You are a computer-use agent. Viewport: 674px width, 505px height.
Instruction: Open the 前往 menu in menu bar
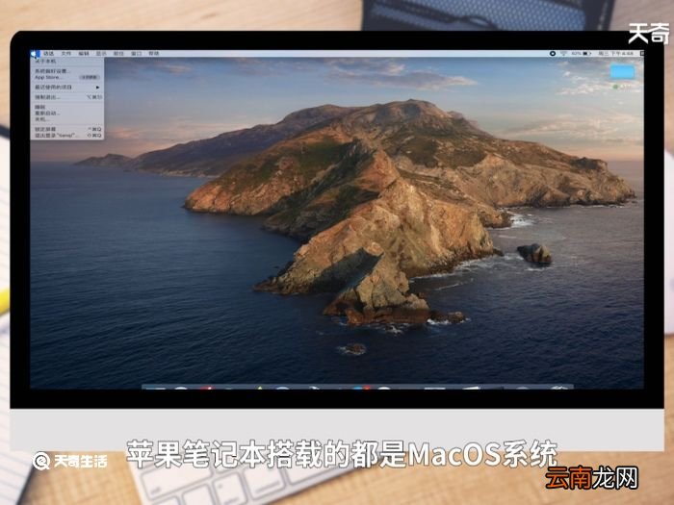click(x=118, y=54)
